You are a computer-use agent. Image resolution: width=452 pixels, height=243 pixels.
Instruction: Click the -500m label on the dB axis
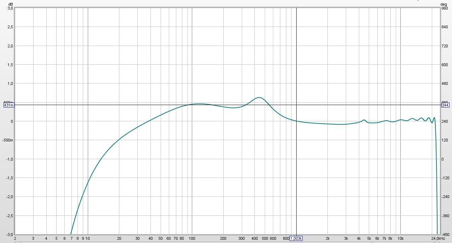[x=8, y=140]
